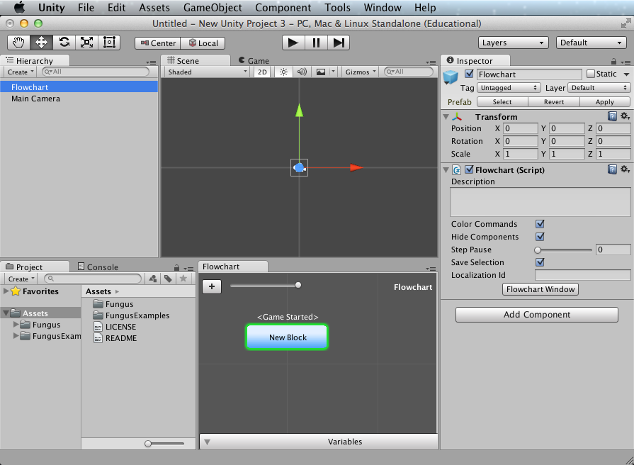This screenshot has width=634, height=465.
Task: Click the Flowchart game object cube icon
Action: pos(451,77)
